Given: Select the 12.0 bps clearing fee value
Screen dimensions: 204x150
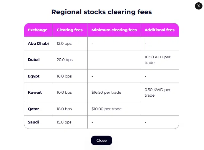Looking at the screenshot, I should coord(64,43).
